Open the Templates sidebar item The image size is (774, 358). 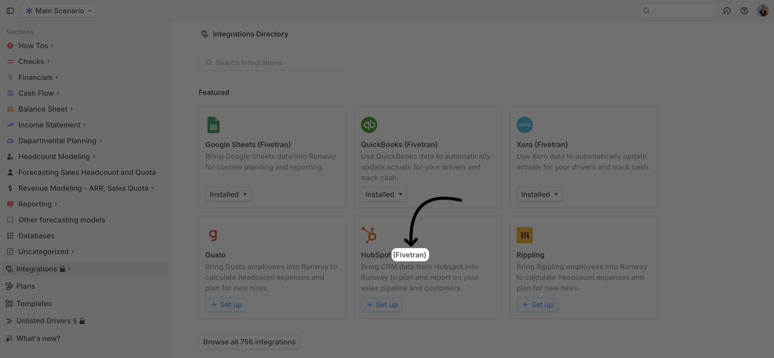[x=34, y=303]
